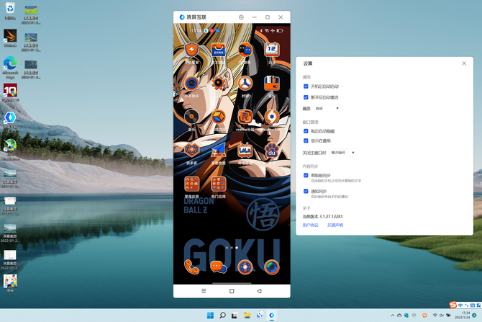
Task: Toggle the notification sync checkbox
Action: [x=306, y=191]
